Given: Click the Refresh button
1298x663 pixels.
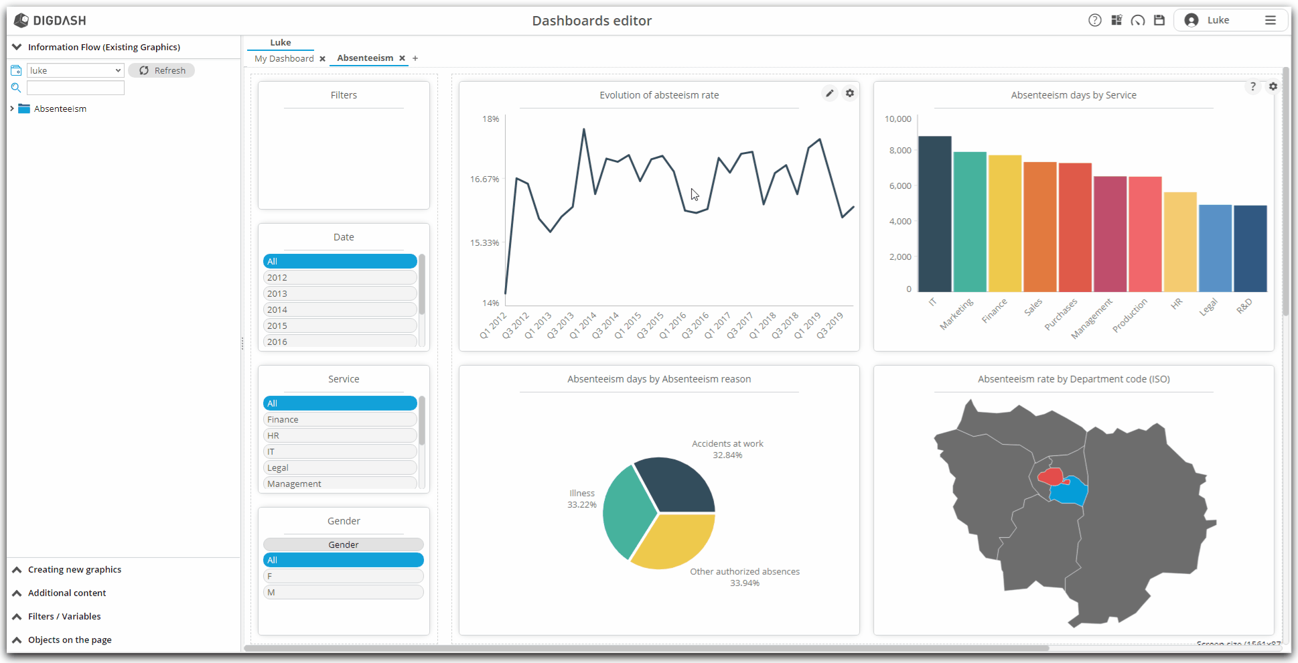Looking at the screenshot, I should coord(162,70).
